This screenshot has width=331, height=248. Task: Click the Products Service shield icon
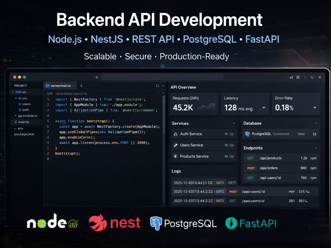point(175,156)
